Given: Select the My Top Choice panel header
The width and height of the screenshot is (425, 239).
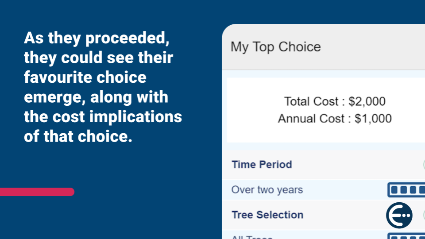Looking at the screenshot, I should (276, 47).
